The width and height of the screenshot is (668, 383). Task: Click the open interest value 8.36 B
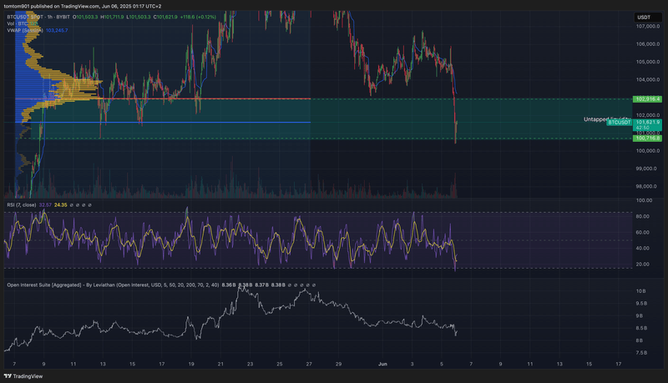(229, 285)
